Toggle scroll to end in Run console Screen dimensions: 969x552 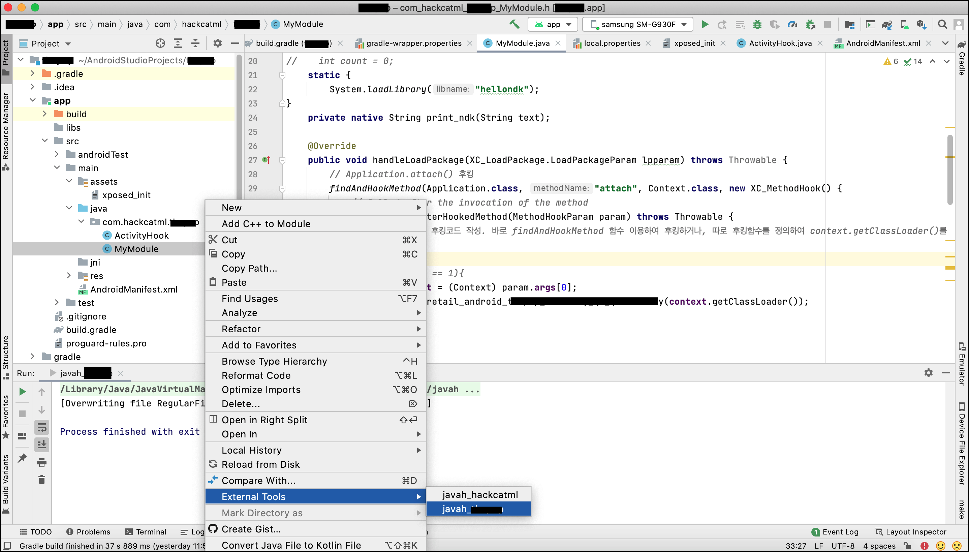(42, 444)
